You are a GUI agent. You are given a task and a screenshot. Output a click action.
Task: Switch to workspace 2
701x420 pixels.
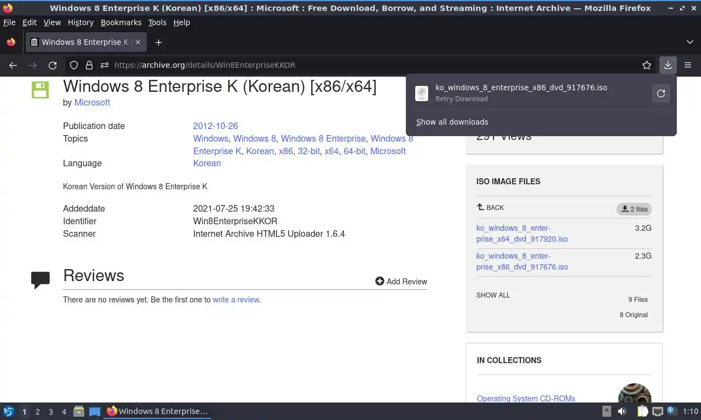tap(37, 412)
